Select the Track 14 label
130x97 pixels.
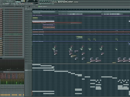click(x=26, y=42)
